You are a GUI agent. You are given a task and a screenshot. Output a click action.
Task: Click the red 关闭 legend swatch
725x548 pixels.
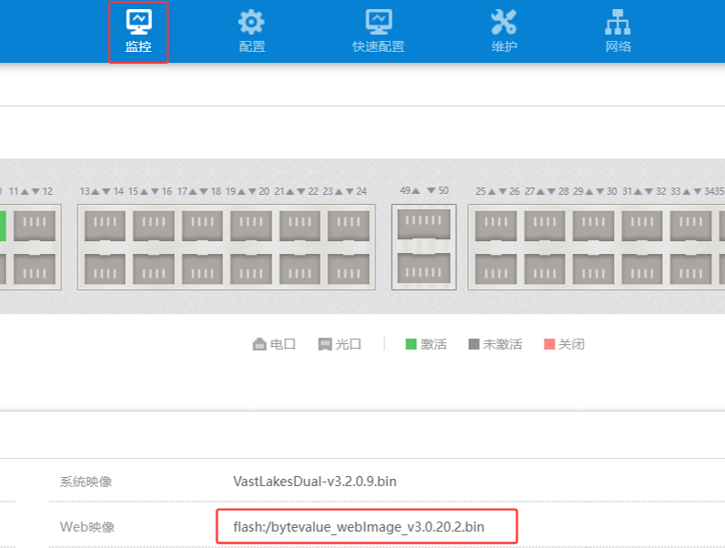point(549,344)
